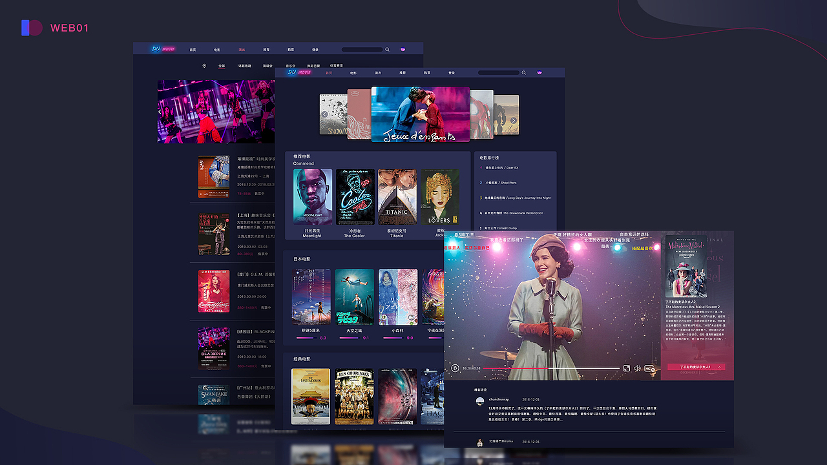Screen dimensions: 827x465
Task: Open the user avatar on shows page
Action: (403, 49)
